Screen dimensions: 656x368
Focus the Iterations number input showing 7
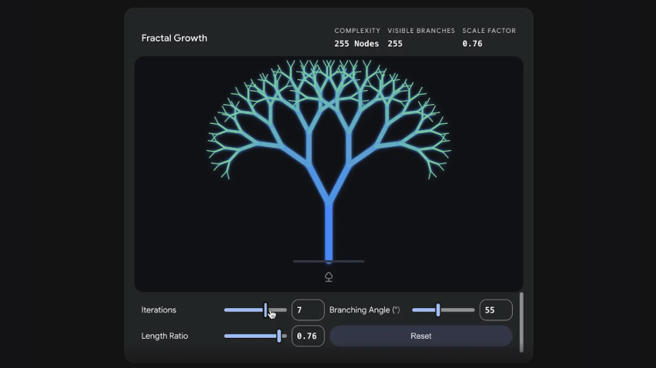(x=307, y=310)
